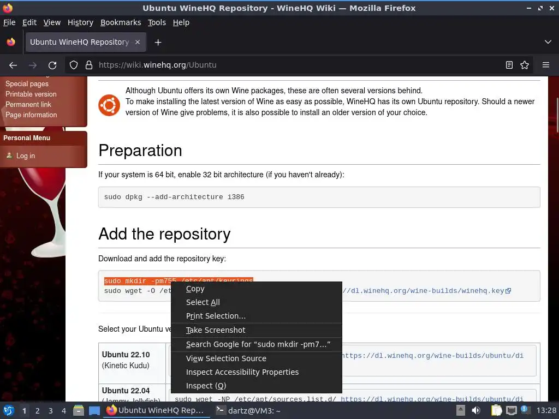Open a new tab with plus button
Screen dimensions: 559x419
pyautogui.click(x=158, y=43)
